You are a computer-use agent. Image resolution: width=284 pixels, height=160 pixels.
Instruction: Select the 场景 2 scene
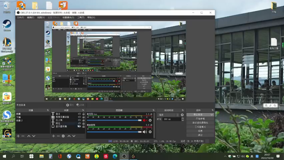tap(33, 121)
